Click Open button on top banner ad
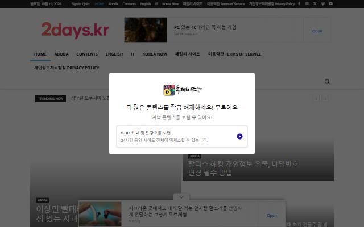 point(317,31)
